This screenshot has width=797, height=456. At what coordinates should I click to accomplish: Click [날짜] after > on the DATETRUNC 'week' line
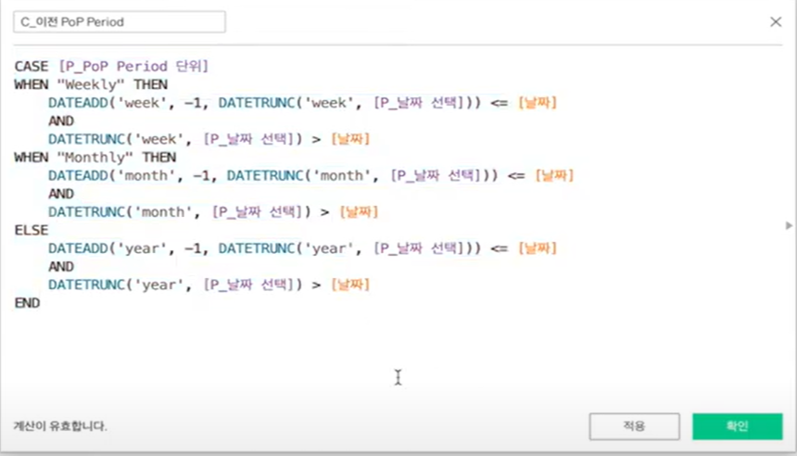350,139
